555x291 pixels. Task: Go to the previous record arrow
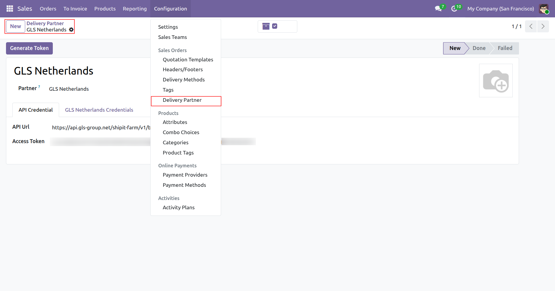[x=531, y=26]
